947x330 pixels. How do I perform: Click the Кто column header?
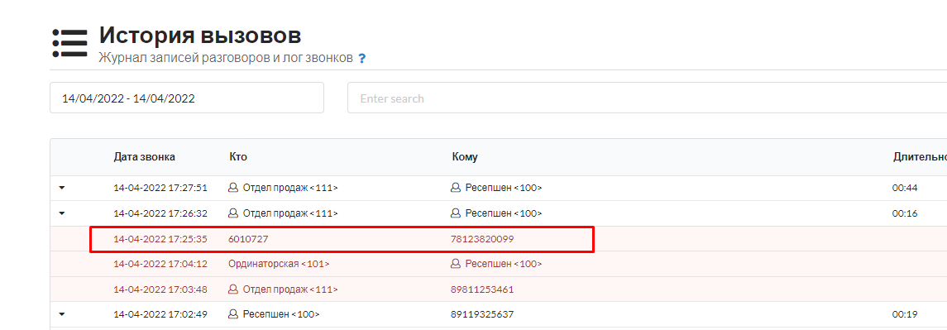click(x=238, y=157)
